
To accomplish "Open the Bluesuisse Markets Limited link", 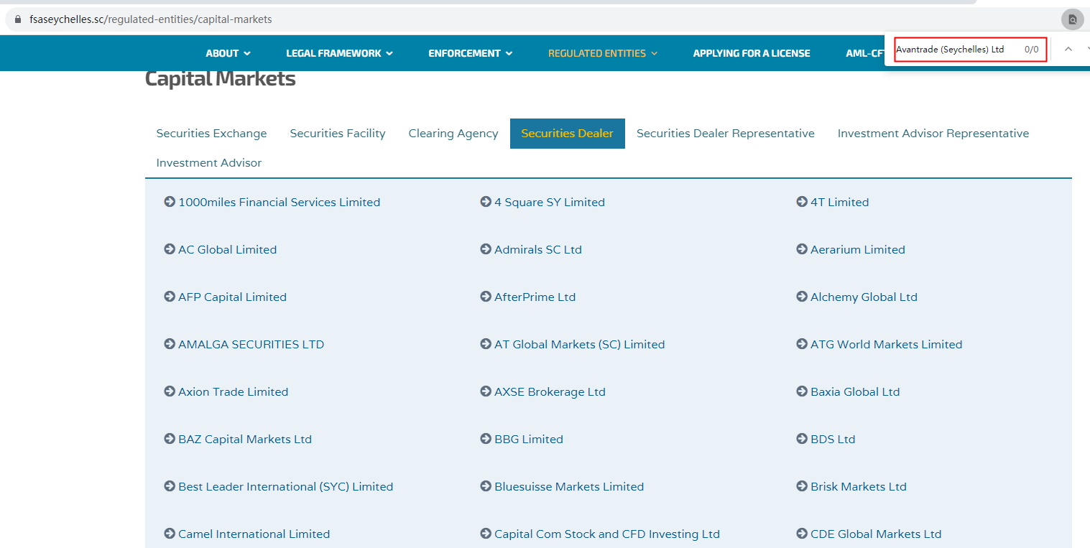I will tap(569, 487).
